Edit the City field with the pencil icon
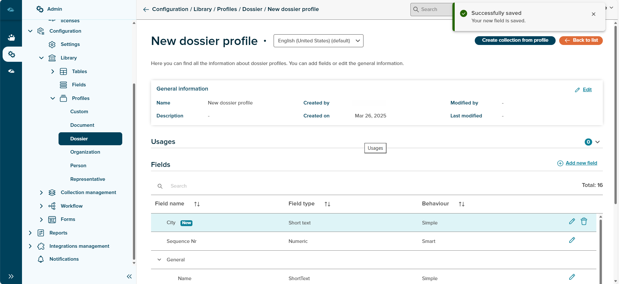 (x=572, y=222)
